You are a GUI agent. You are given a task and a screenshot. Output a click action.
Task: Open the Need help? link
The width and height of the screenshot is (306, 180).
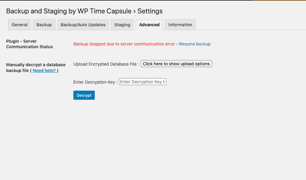44,70
